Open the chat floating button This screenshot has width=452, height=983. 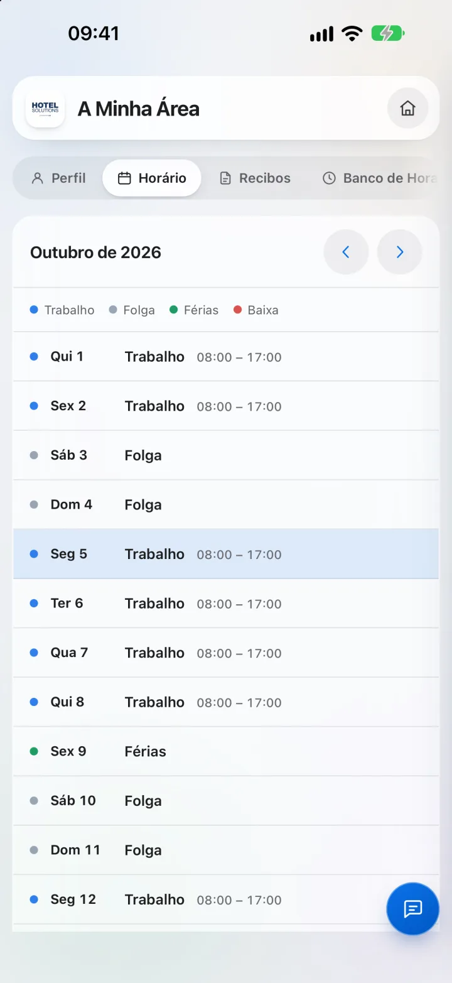pyautogui.click(x=412, y=908)
